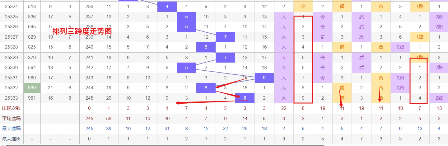Click the 0路 cell in row 25328

click(x=400, y=47)
